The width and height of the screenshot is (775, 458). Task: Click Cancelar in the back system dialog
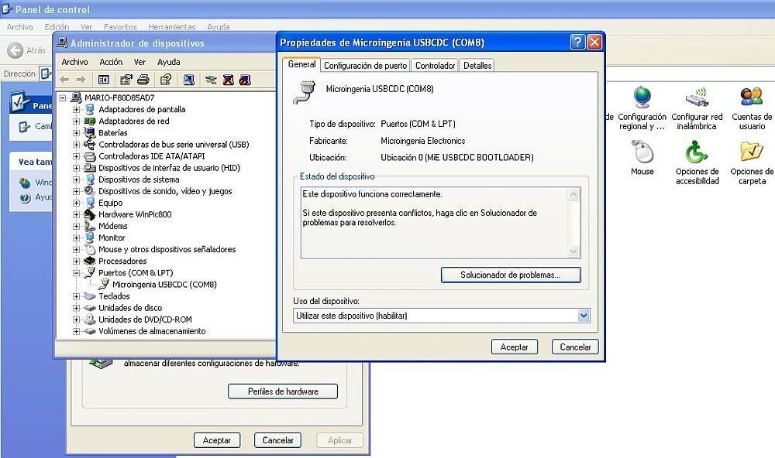277,440
